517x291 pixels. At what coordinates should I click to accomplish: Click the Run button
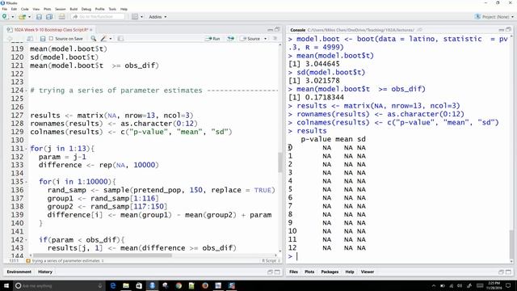[x=212, y=39]
